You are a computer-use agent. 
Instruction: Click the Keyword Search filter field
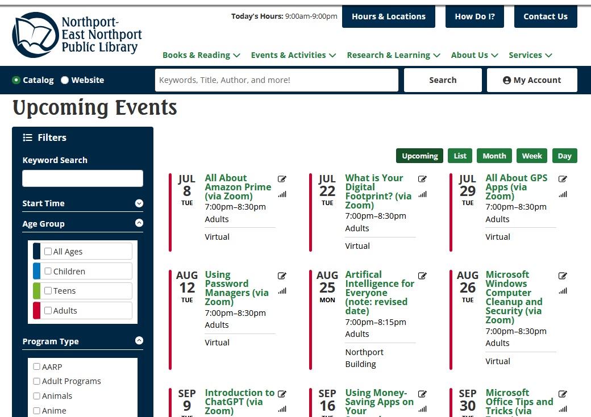[x=82, y=178]
